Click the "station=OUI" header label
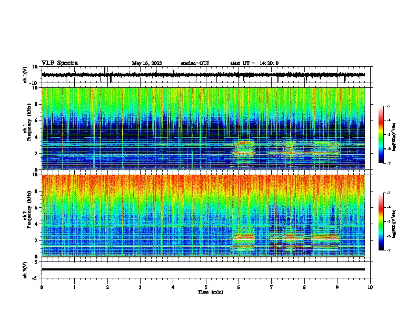Viewport: 417px width, 322px height. tap(195, 63)
